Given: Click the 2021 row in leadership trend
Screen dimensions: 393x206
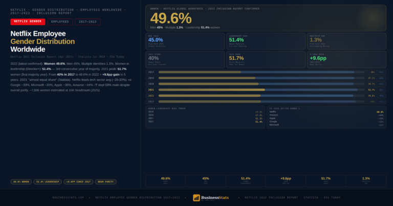Looking at the screenshot, I should (x=205, y=119).
